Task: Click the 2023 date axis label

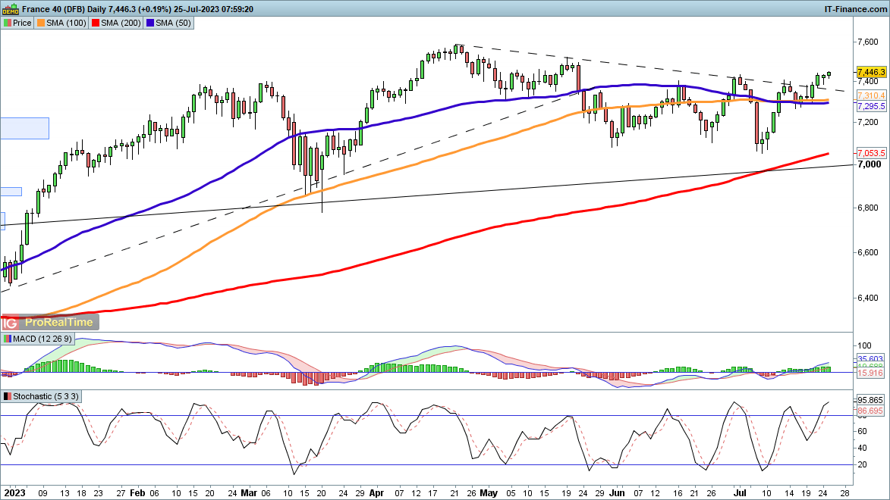Action: (x=15, y=492)
